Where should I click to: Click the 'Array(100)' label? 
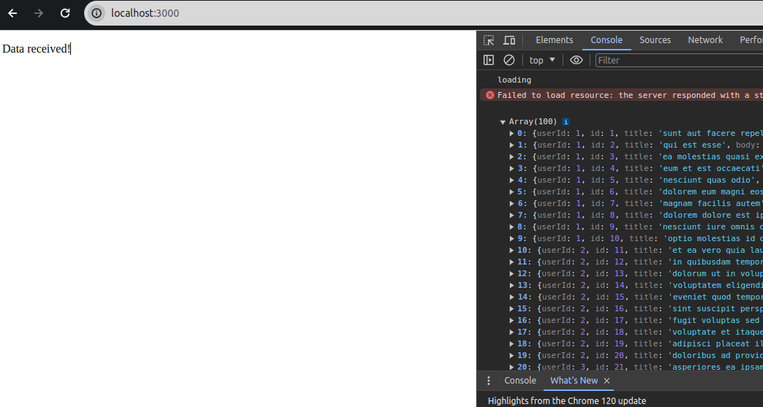533,121
